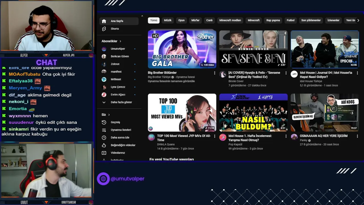Viewport: 364px width, 205px height.
Task: Select the Minecraft filter chip
Action: pos(254,20)
